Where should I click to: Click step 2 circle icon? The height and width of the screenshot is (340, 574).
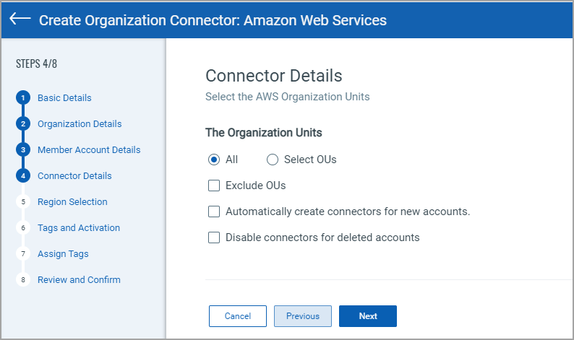[x=23, y=124]
